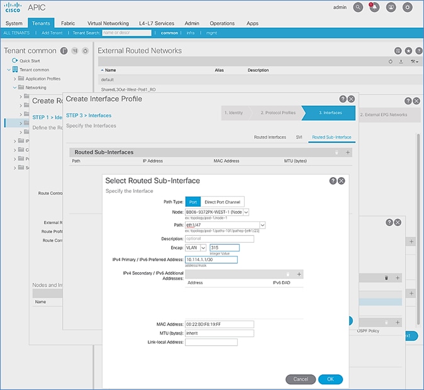Click the right-side vertical scrollbar
424x390 pixels.
418,229
